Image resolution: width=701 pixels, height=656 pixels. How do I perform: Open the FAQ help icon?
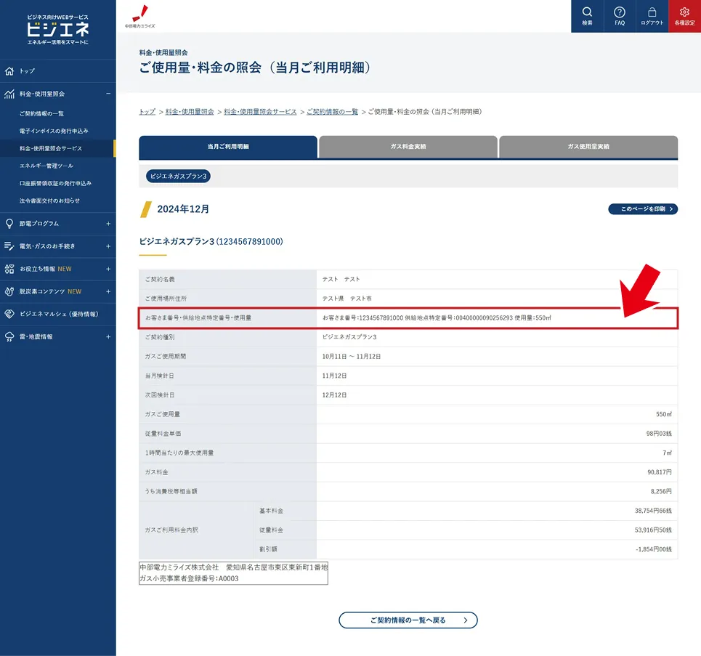click(620, 16)
